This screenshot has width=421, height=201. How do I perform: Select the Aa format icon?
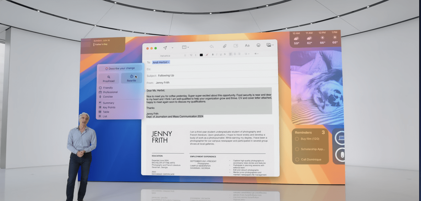pos(247,46)
